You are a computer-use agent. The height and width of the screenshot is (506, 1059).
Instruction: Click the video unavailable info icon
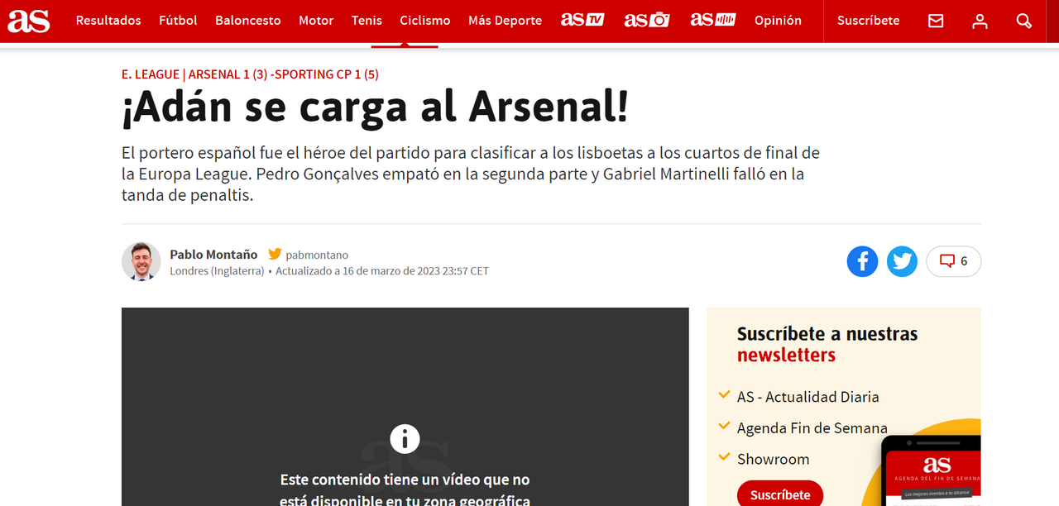(x=405, y=439)
